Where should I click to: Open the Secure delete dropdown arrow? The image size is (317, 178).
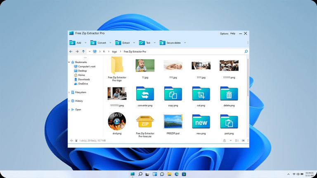(x=185, y=43)
